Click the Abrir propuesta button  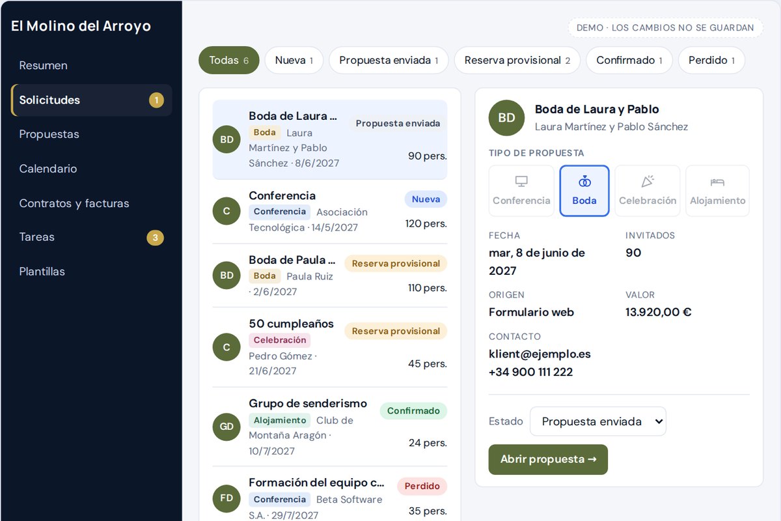point(548,459)
